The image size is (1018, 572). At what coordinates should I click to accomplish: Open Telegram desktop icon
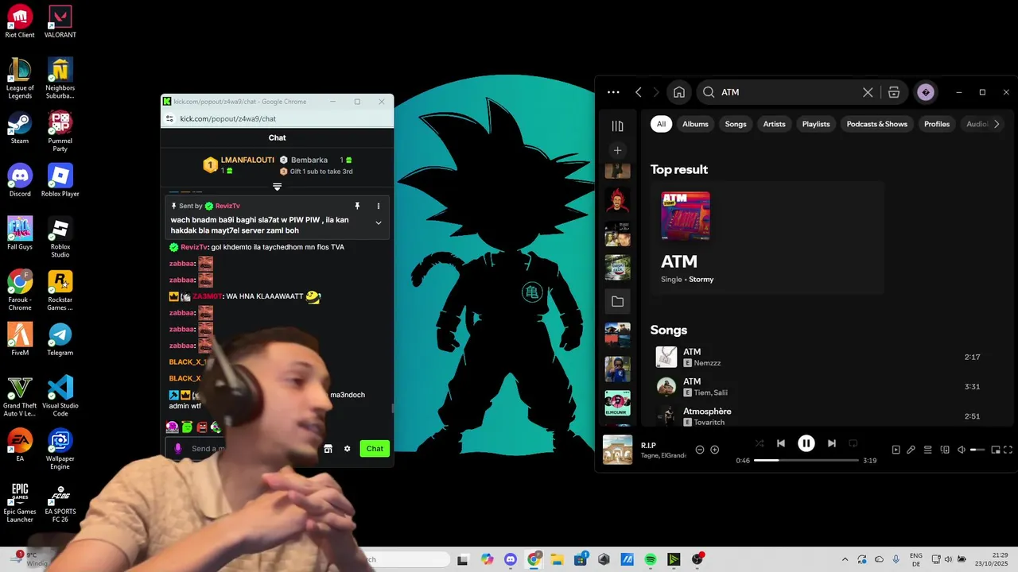click(60, 339)
